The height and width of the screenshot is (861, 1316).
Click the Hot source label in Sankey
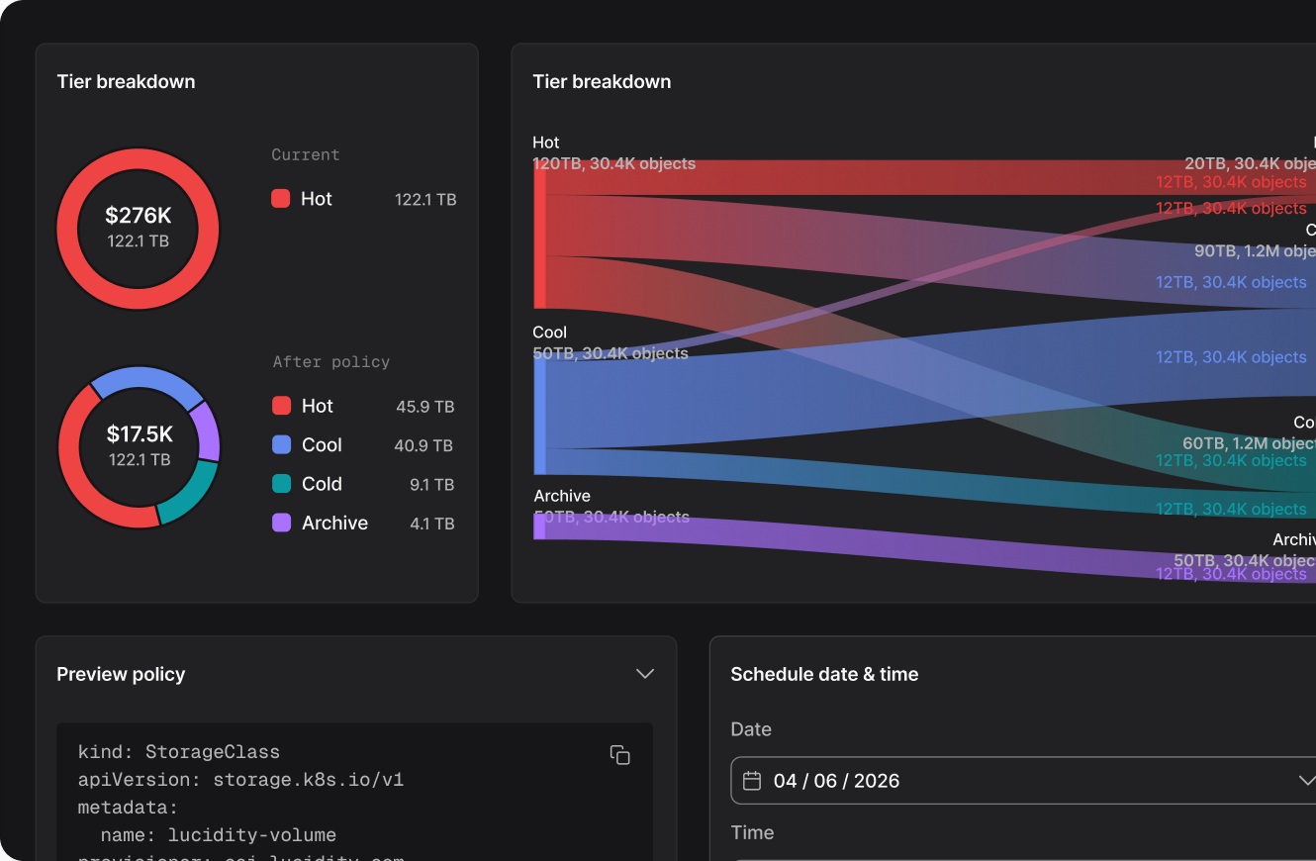(x=546, y=143)
